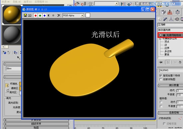Select the 边 sub-object level

(166, 45)
